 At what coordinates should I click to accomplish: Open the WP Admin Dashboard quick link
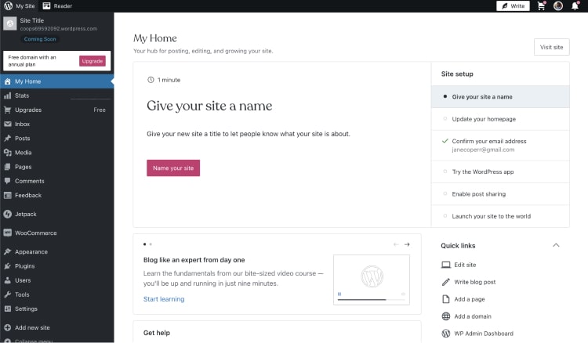coord(477,334)
